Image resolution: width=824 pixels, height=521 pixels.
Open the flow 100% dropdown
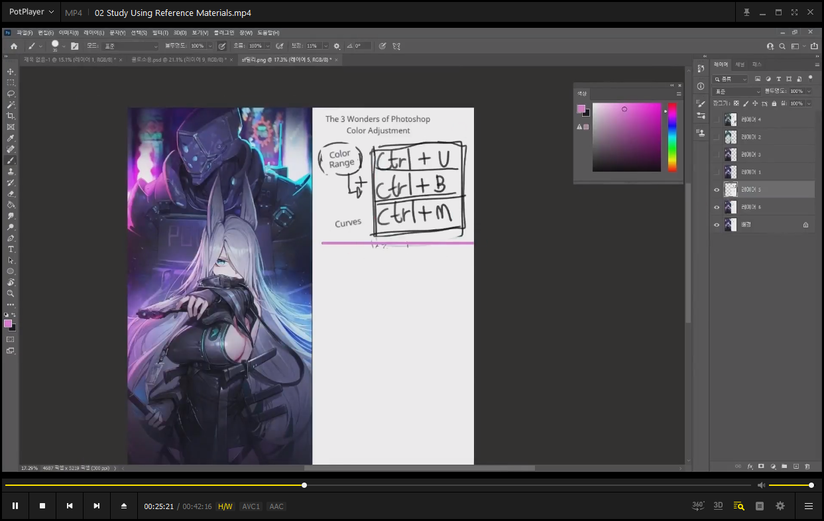[268, 46]
